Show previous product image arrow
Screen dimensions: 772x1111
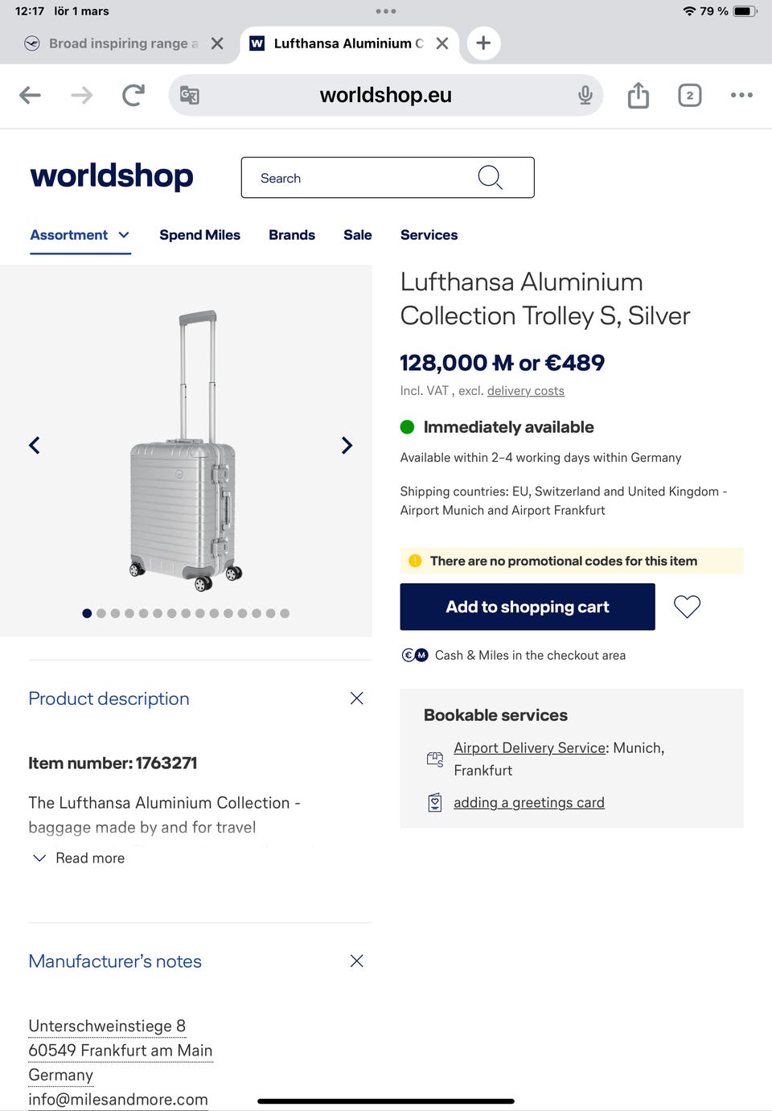pyautogui.click(x=35, y=445)
